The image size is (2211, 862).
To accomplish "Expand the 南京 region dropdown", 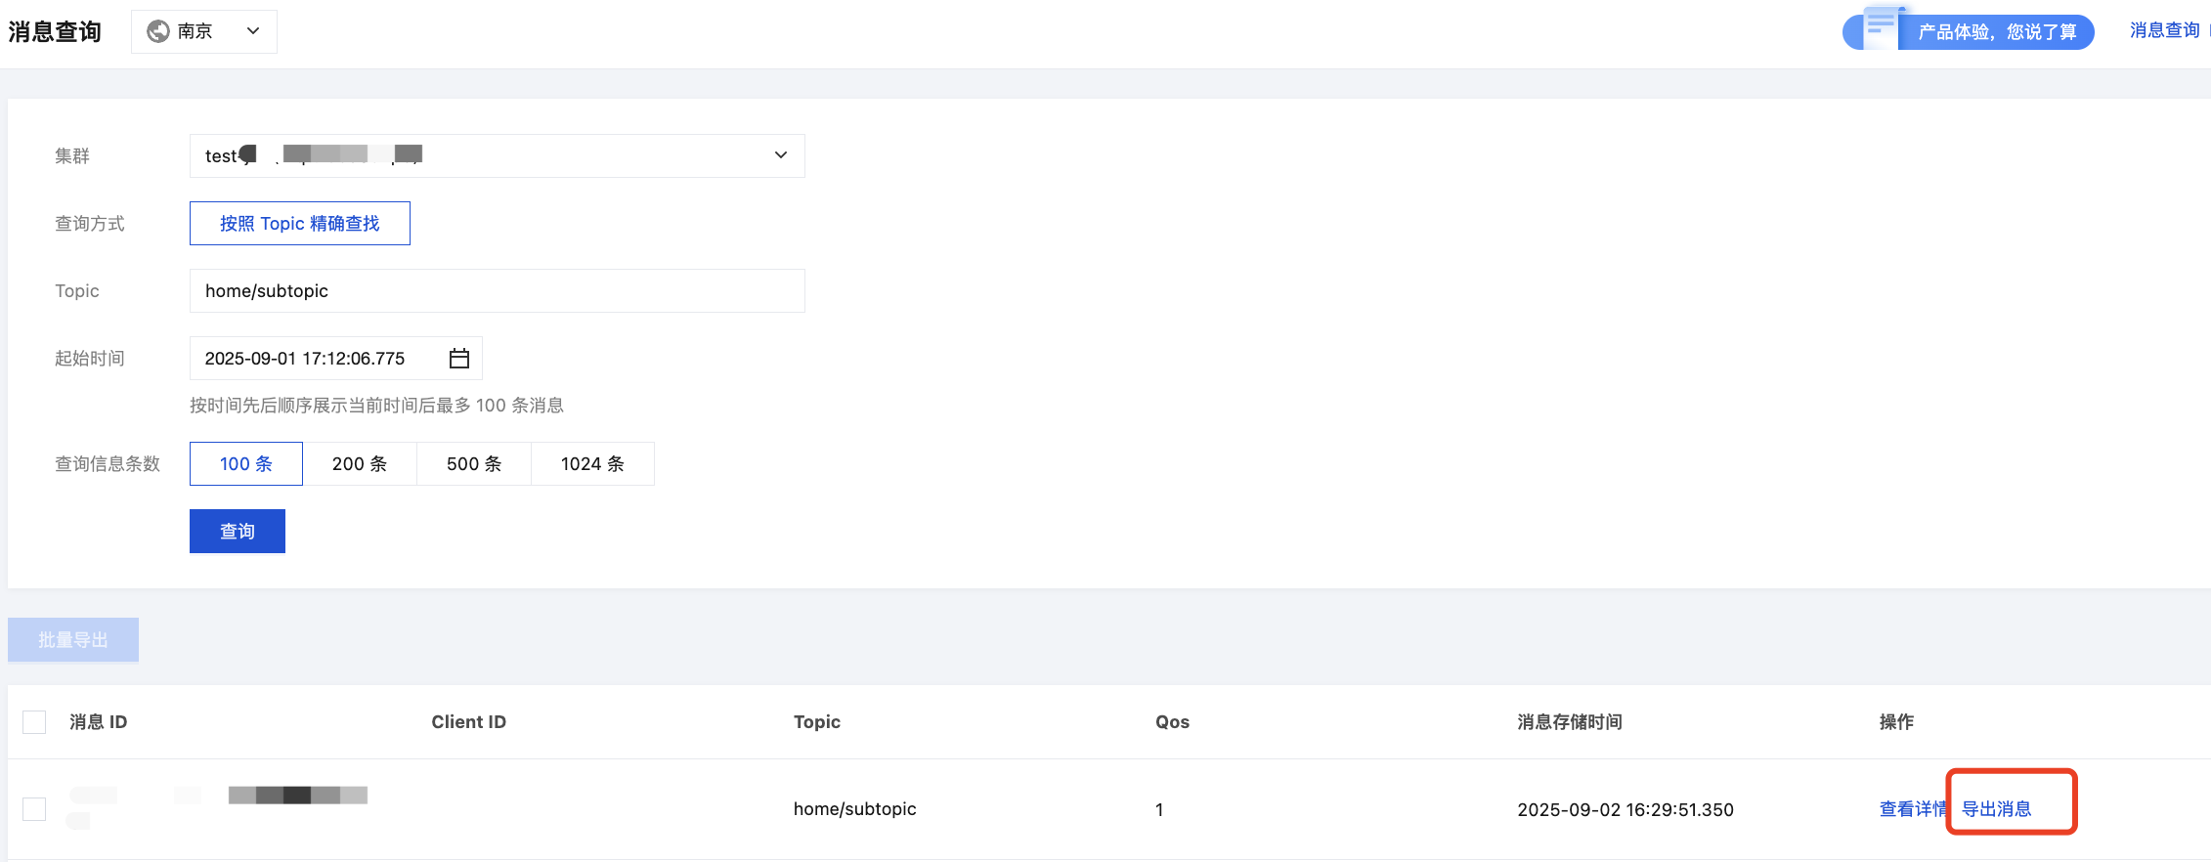I will (x=252, y=31).
